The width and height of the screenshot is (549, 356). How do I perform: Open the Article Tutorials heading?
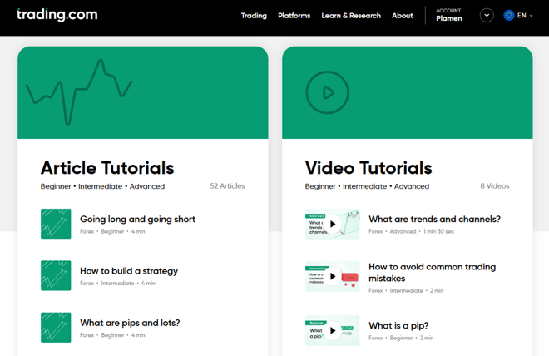point(107,168)
